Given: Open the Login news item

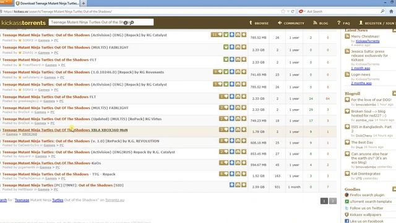Looking at the screenshot, I should [x=360, y=74].
